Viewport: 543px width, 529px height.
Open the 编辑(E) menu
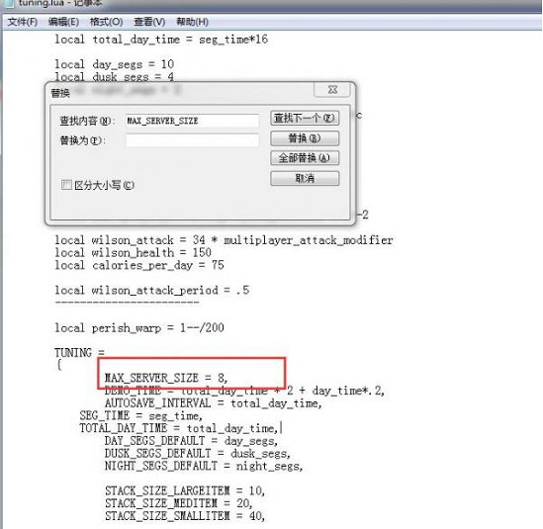[63, 22]
